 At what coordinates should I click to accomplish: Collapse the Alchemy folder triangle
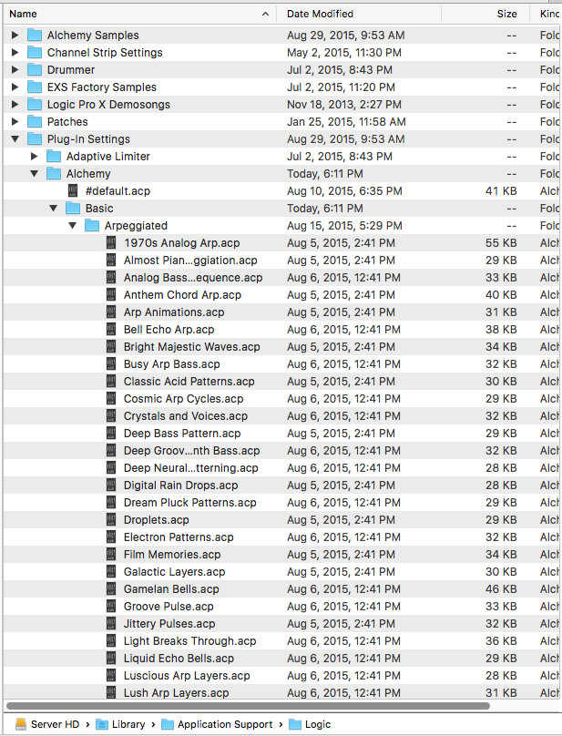tap(35, 174)
